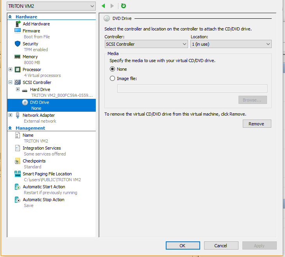
Task: Click the OK button
Action: (183, 246)
